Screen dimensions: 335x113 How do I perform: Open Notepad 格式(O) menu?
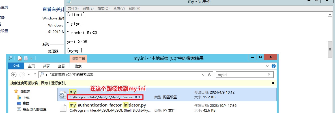(x=103, y=8)
